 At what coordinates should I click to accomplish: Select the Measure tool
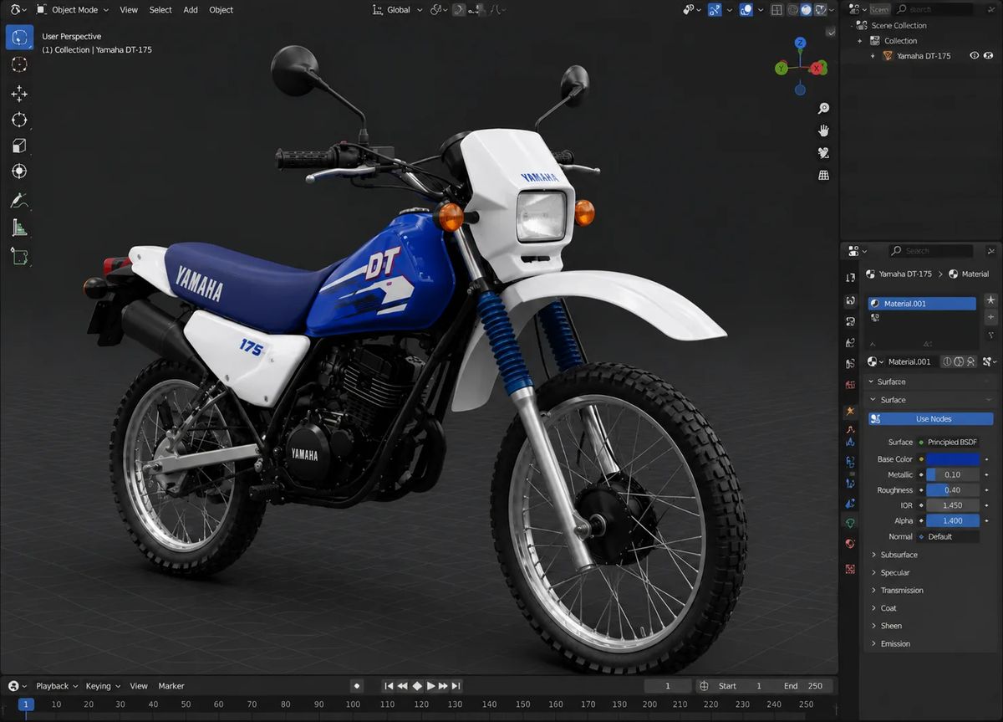(19, 228)
